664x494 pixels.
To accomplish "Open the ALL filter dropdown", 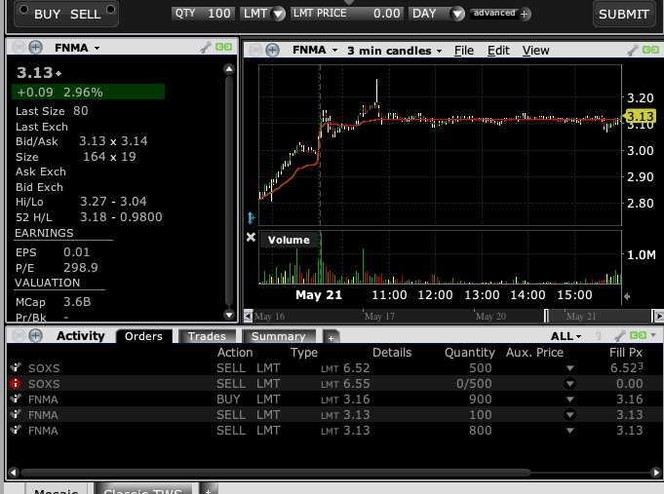I will (x=566, y=336).
